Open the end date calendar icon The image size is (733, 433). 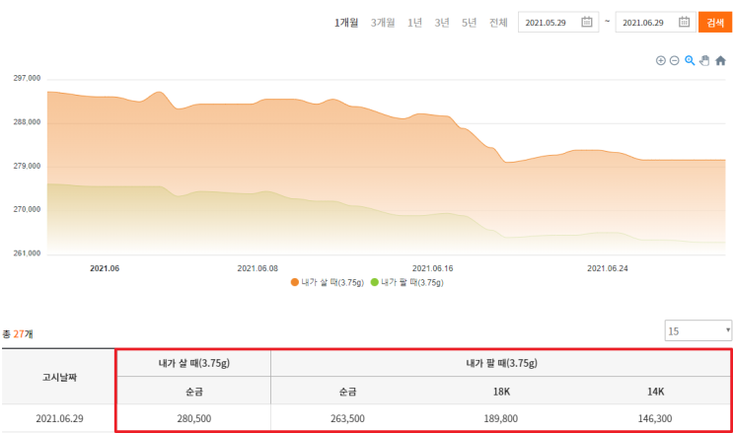pos(684,22)
